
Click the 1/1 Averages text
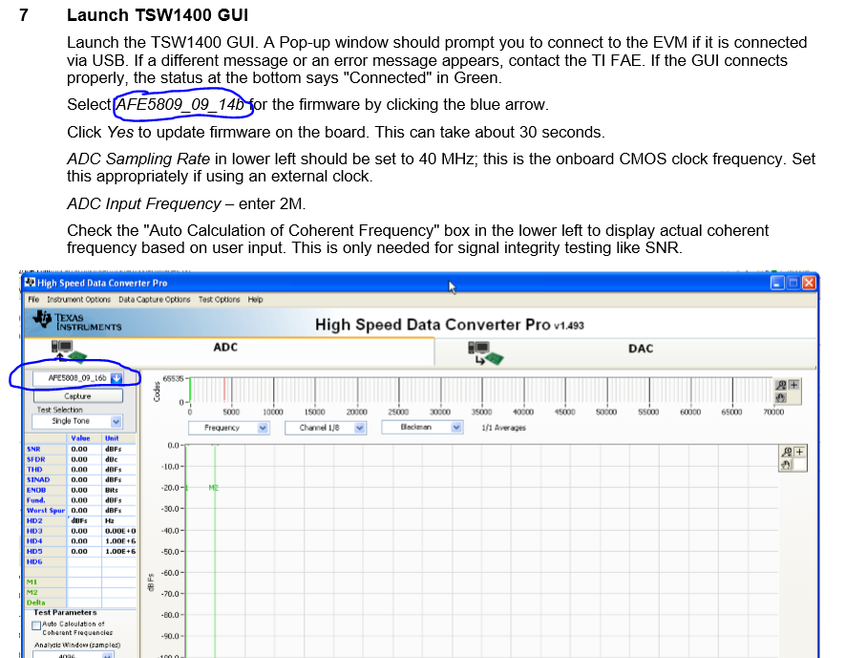pyautogui.click(x=504, y=428)
